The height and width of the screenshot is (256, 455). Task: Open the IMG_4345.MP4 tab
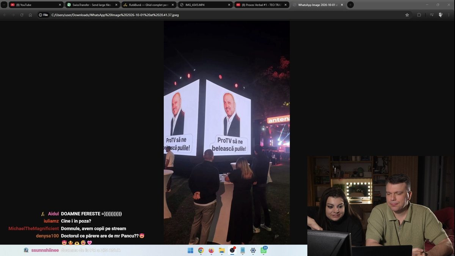click(205, 5)
